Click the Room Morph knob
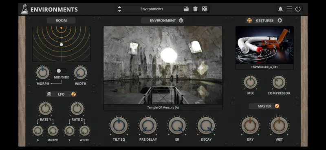 (x=43, y=73)
